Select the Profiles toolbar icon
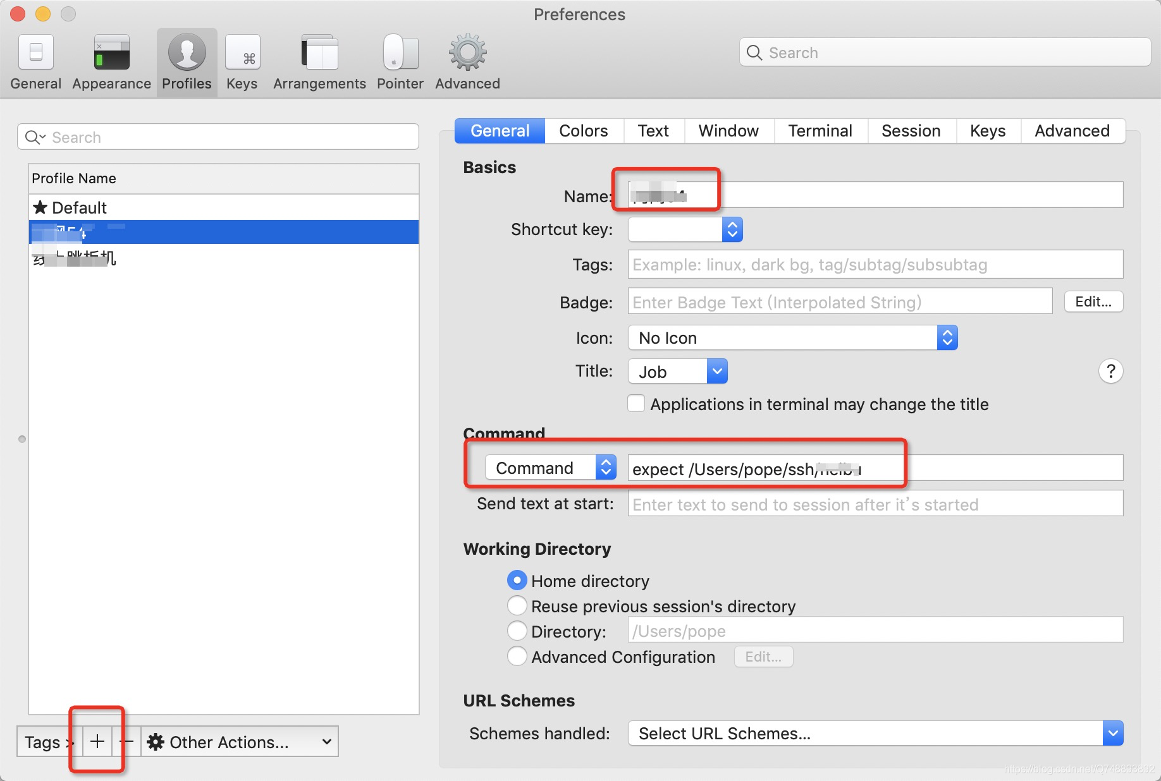Image resolution: width=1161 pixels, height=781 pixels. (x=187, y=62)
